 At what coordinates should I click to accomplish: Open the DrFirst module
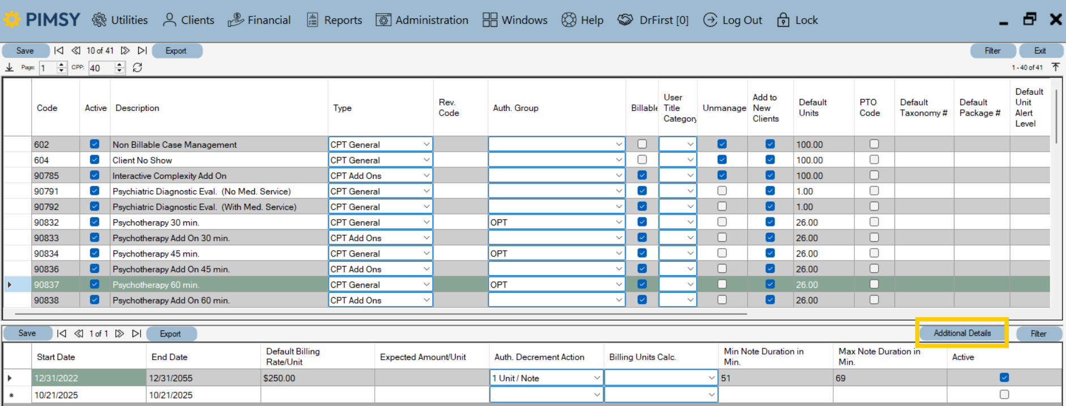point(653,20)
